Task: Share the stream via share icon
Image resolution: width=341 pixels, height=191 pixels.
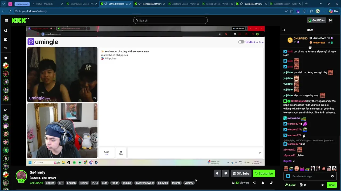Action: [254, 183]
